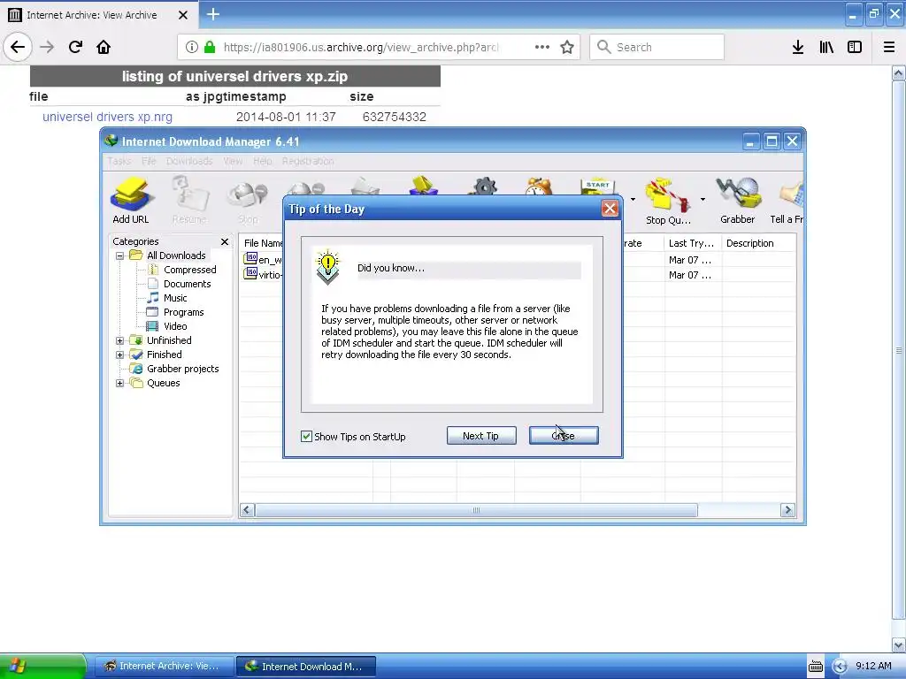The height and width of the screenshot is (679, 906).
Task: Open the Start Queue dropdown arrow
Action: click(x=633, y=199)
